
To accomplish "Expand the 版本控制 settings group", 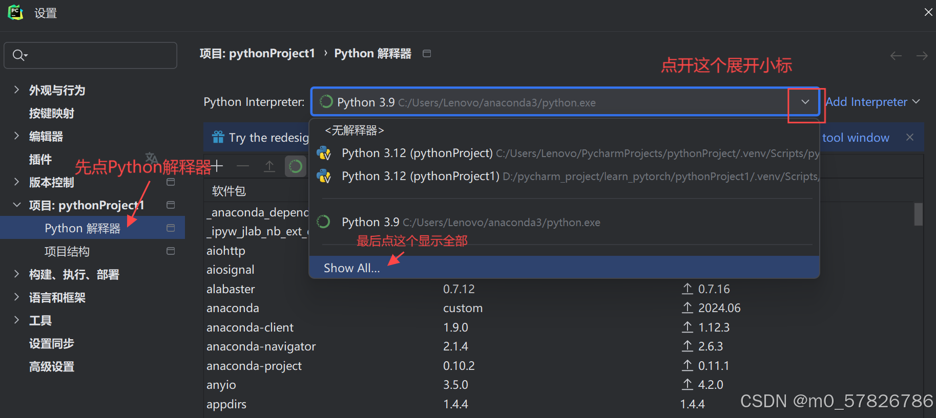I will pos(16,182).
